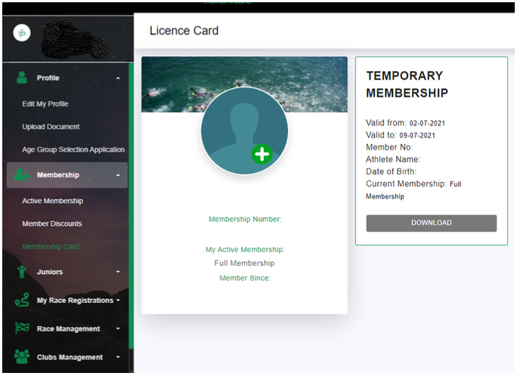Click the Juniors figure icon
The width and height of the screenshot is (517, 379).
click(22, 272)
